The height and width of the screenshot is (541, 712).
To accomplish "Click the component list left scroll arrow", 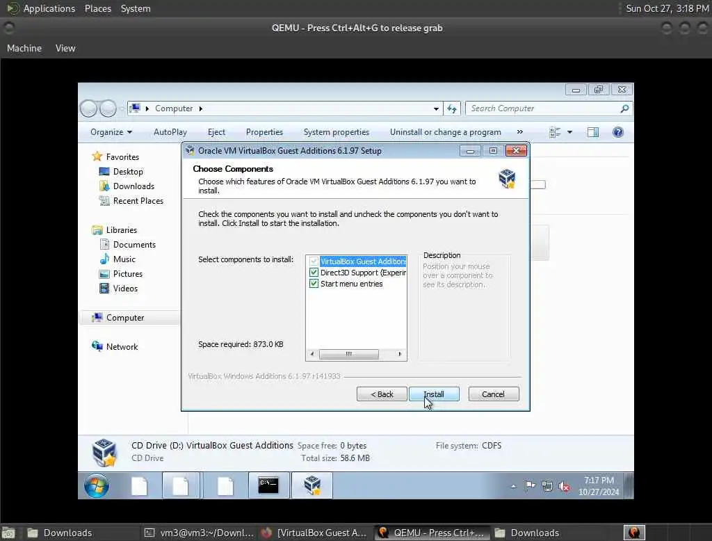I will [312, 354].
